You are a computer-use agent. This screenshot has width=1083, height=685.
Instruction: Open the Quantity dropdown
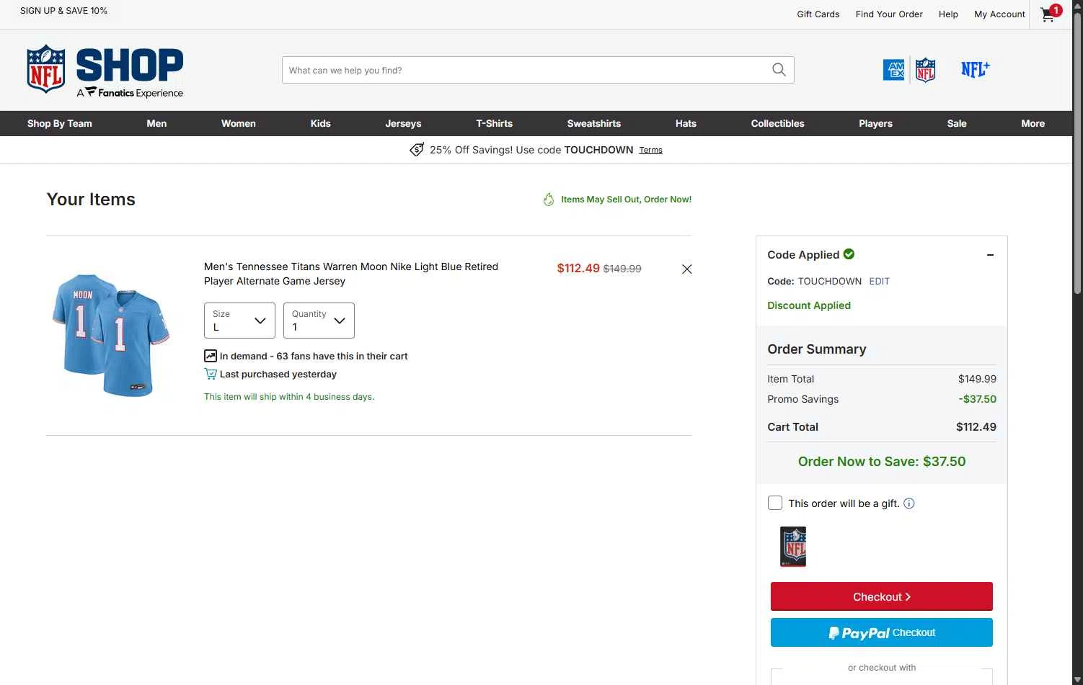[x=319, y=321]
